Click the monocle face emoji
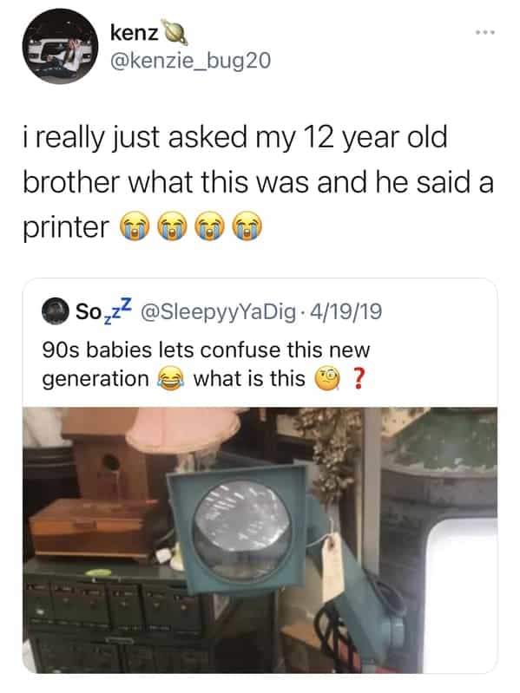The width and height of the screenshot is (520, 693). tap(327, 379)
